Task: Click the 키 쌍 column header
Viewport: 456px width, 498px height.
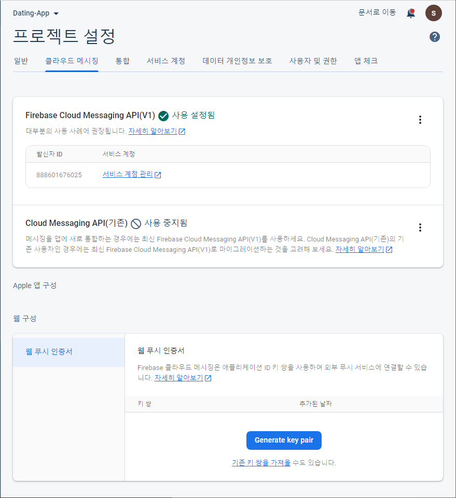Action: [x=144, y=404]
